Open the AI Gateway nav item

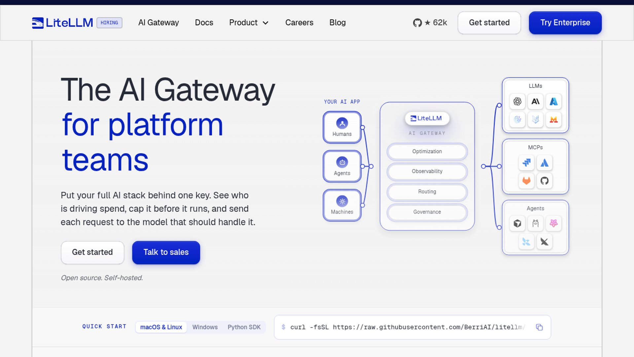[x=158, y=23]
